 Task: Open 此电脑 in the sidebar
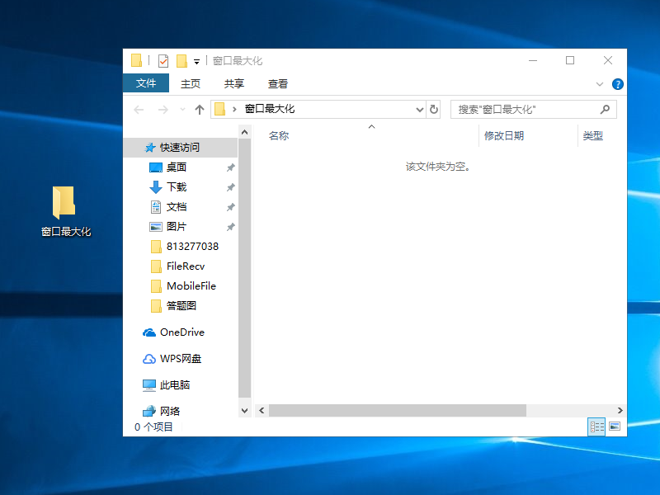173,384
